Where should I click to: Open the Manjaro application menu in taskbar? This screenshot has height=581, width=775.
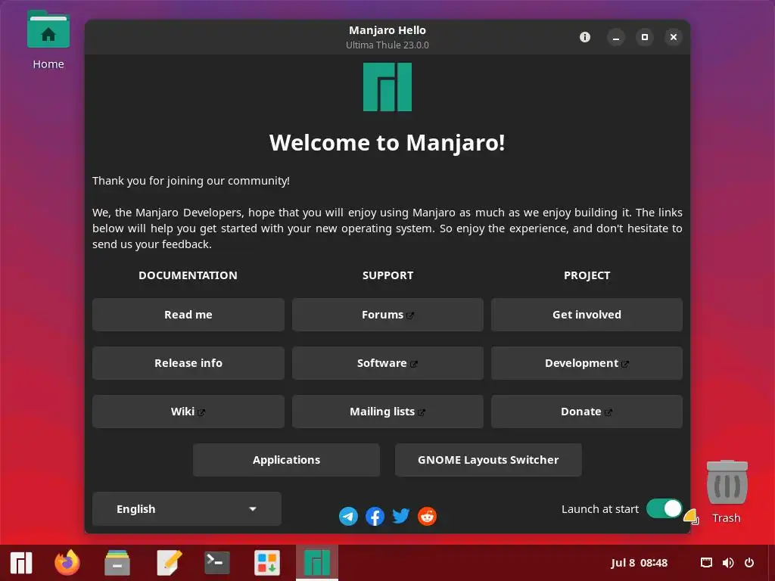coord(21,563)
